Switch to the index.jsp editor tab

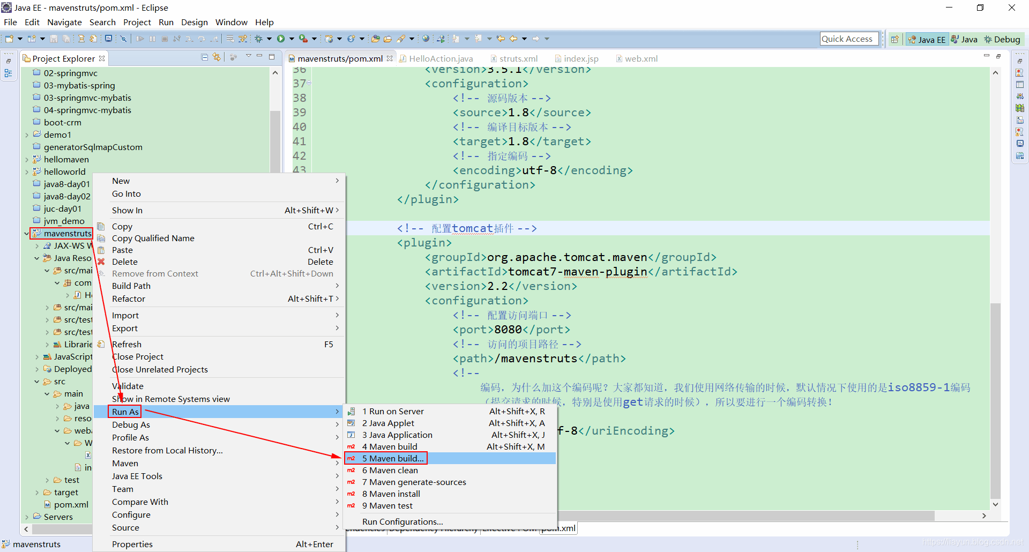coord(577,58)
